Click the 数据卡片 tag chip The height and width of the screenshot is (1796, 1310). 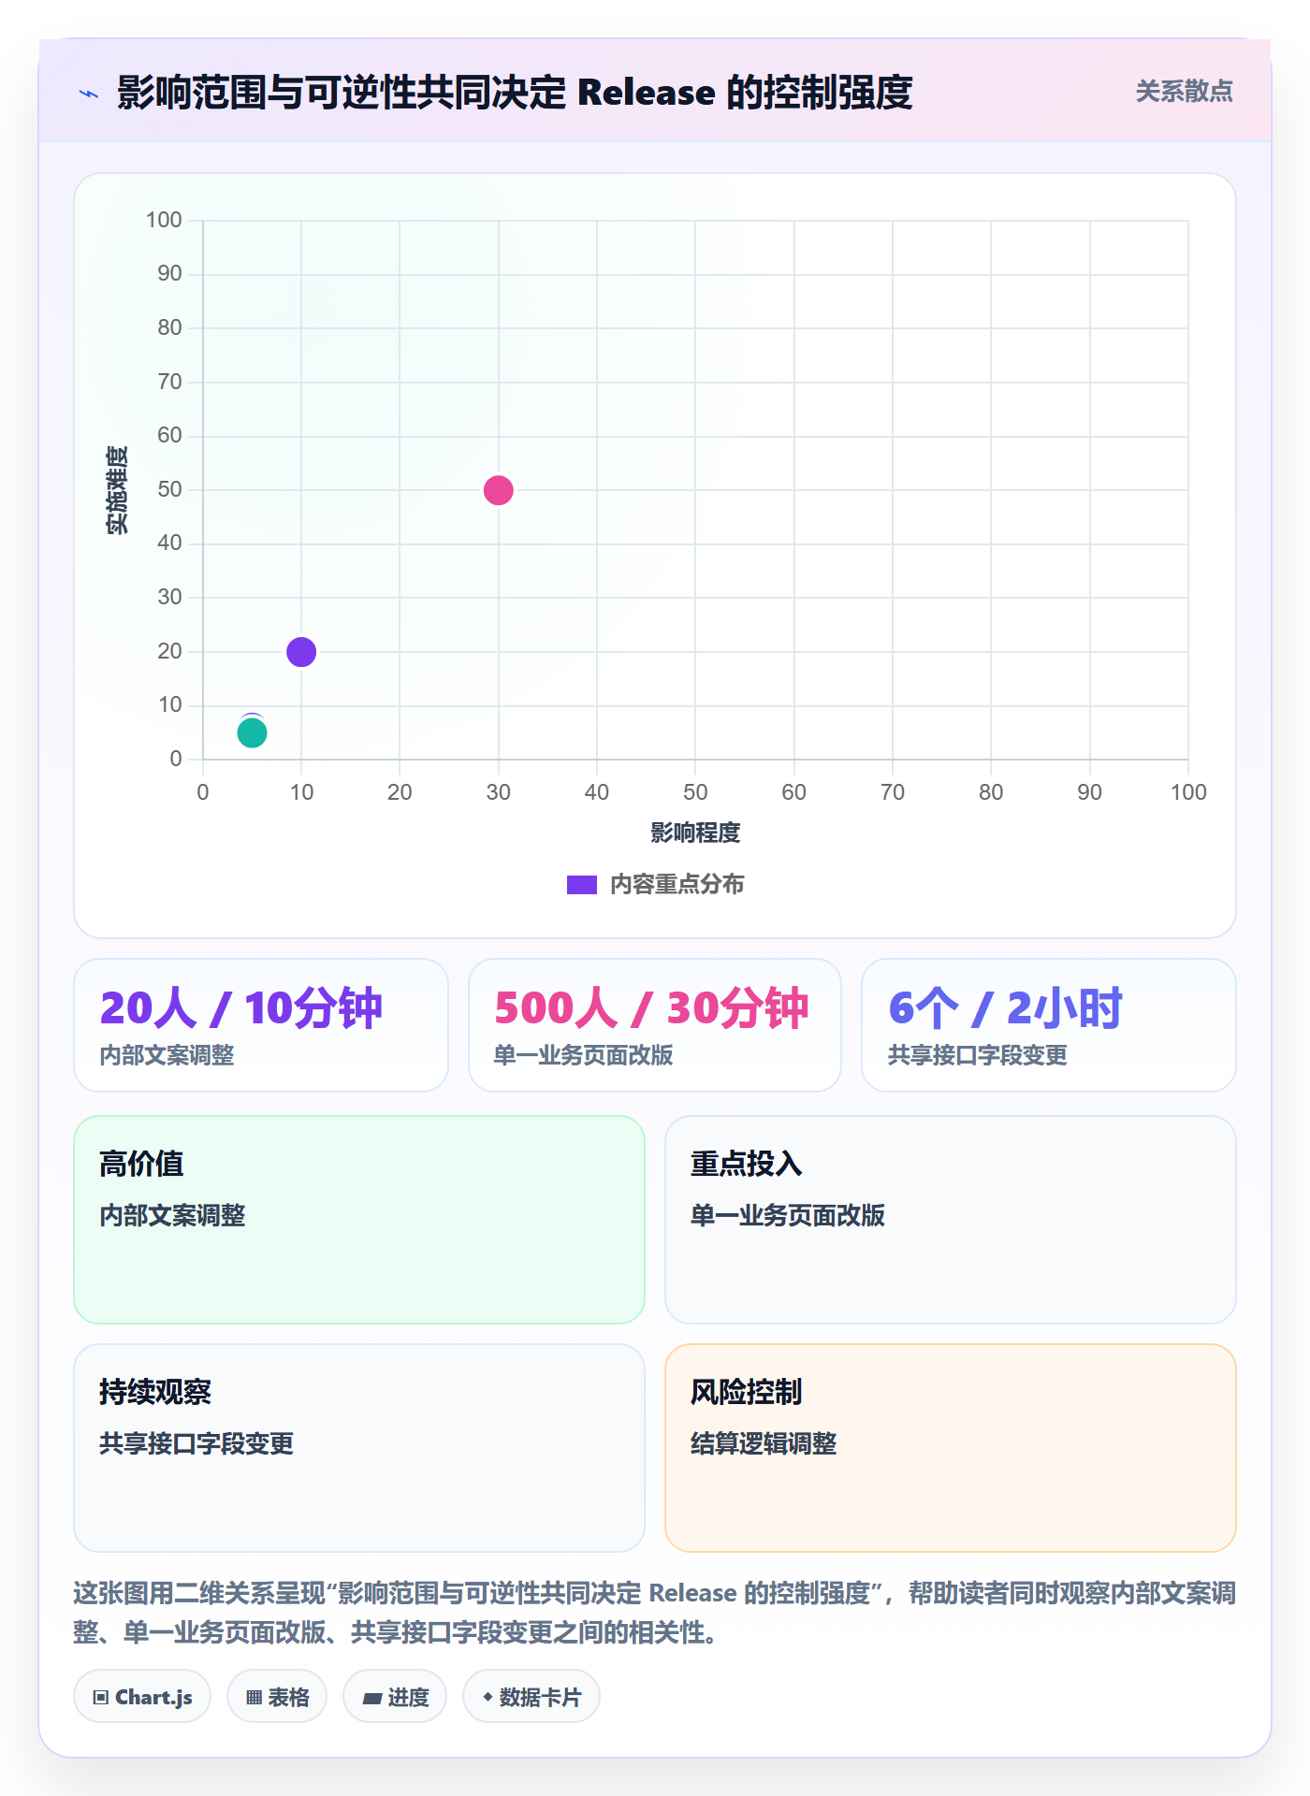tap(531, 1697)
